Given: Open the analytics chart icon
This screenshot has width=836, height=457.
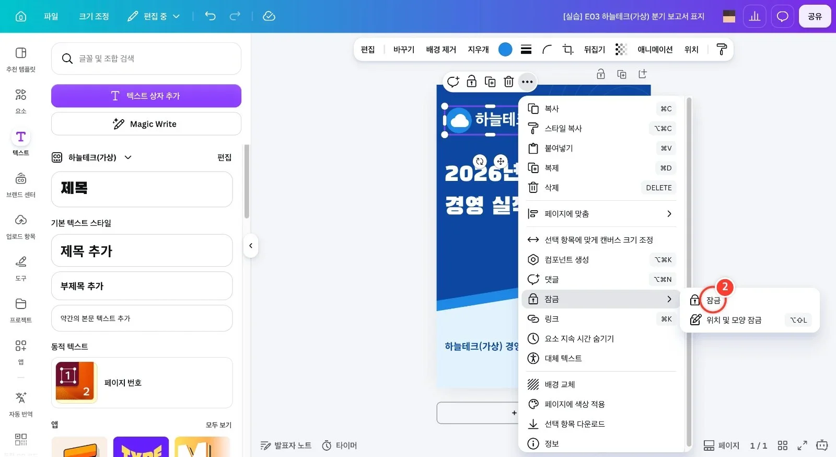Looking at the screenshot, I should tap(754, 16).
